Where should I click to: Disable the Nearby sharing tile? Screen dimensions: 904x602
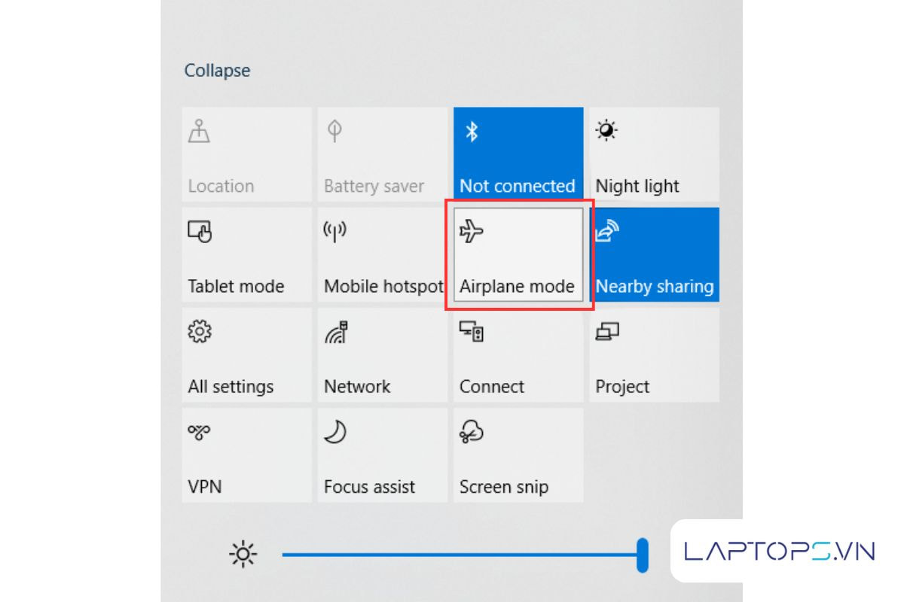click(654, 254)
